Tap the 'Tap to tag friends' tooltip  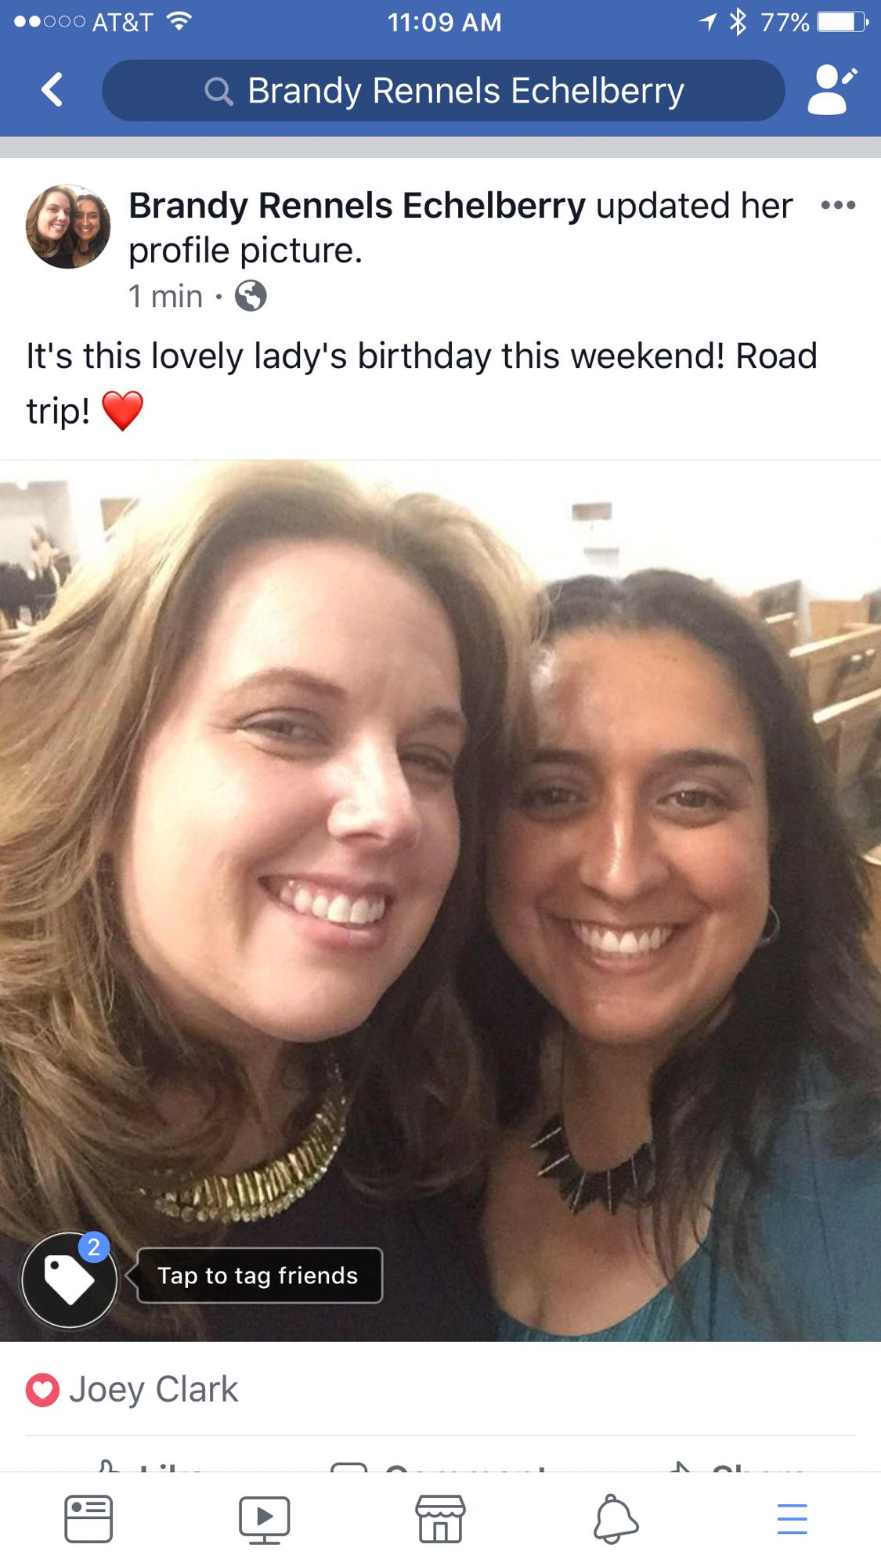pyautogui.click(x=258, y=1276)
